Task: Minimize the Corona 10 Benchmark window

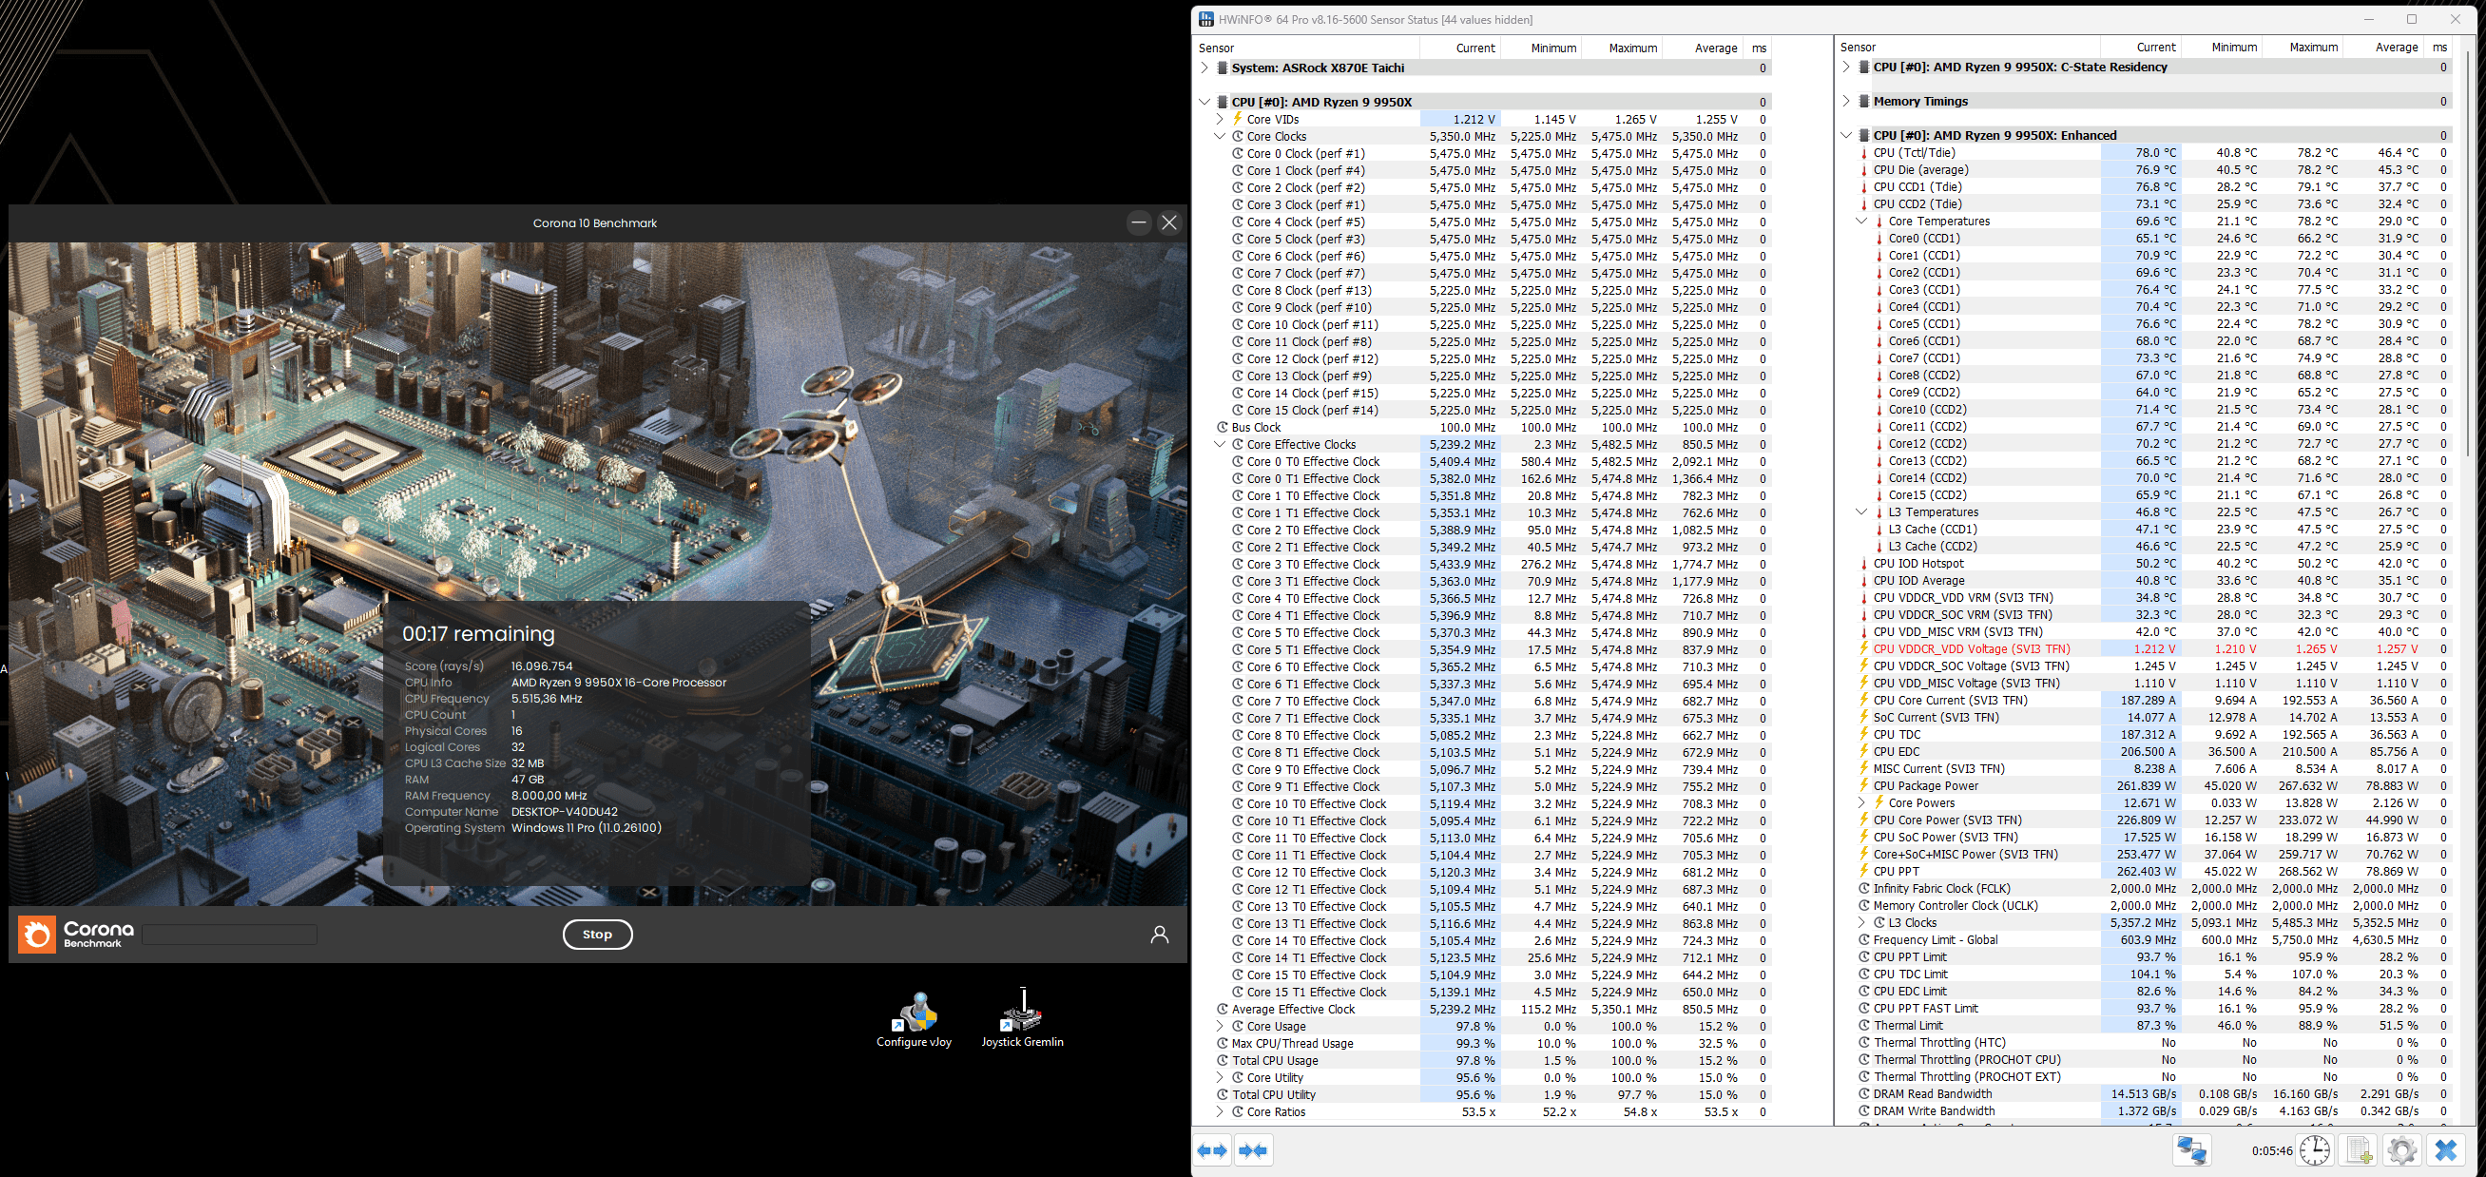Action: tap(1139, 222)
